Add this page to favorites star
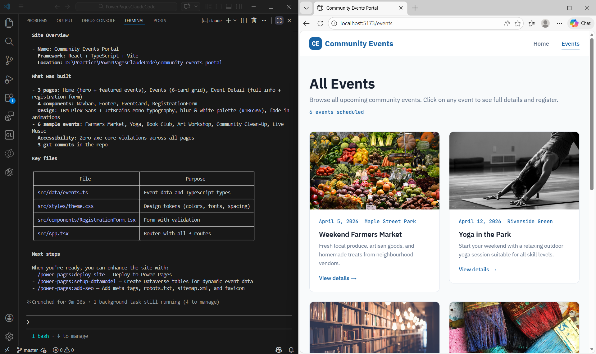Viewport: 596px width, 354px height. pos(517,23)
